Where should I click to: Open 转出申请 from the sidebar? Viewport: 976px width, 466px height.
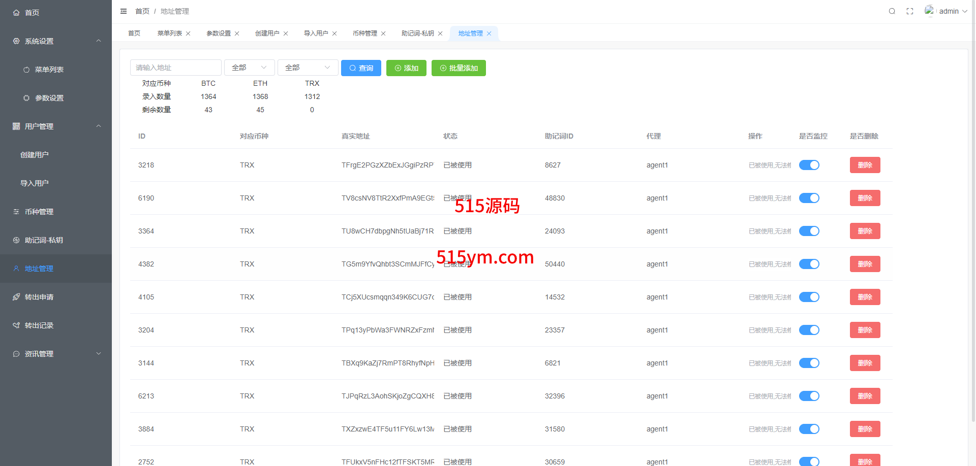point(39,297)
